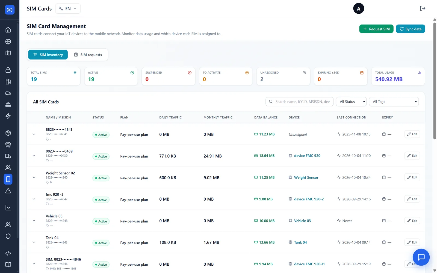The width and height of the screenshot is (437, 273).
Task: Open the Weight Sensor device link
Action: coord(306,177)
